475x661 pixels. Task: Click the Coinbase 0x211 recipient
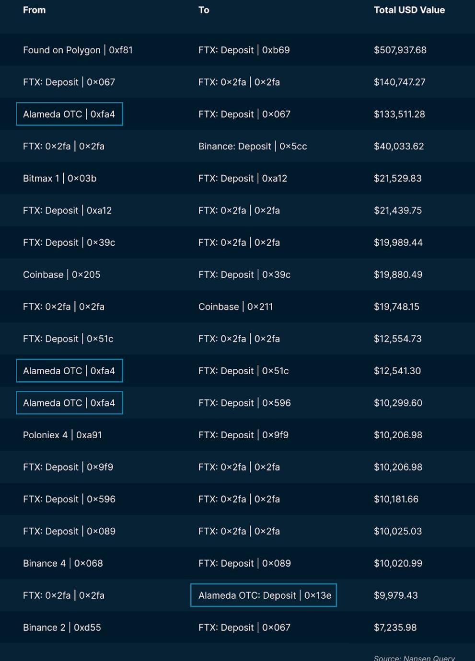235,307
